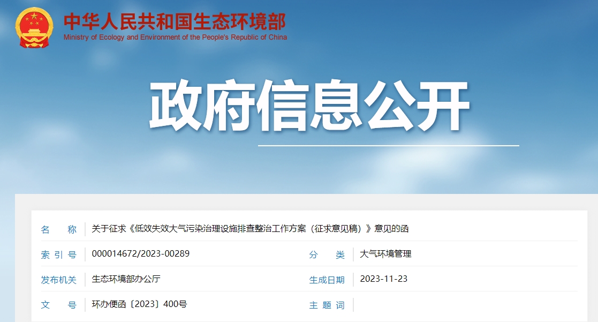Select the issuing agency 生态环境部办公厅
Viewport: 598px width, 322px height.
[126, 279]
